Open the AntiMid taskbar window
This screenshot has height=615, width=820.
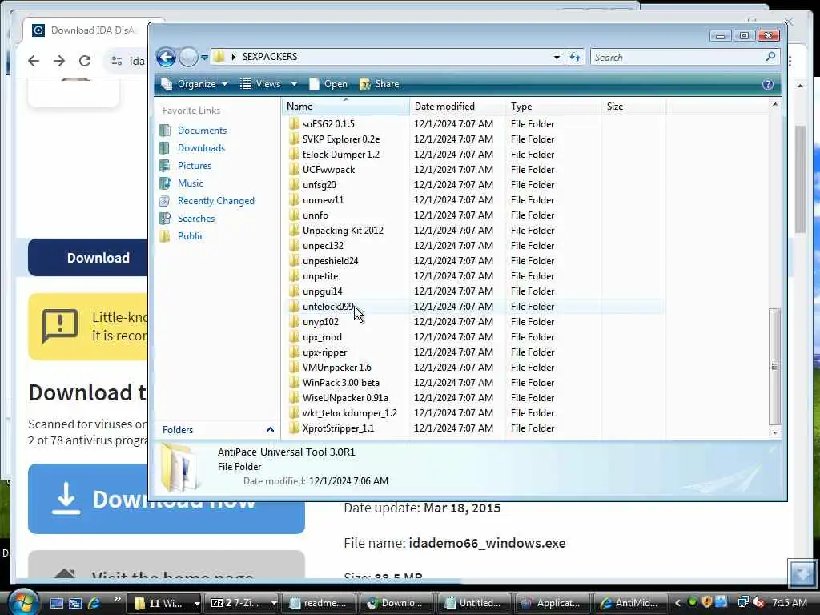(x=630, y=603)
